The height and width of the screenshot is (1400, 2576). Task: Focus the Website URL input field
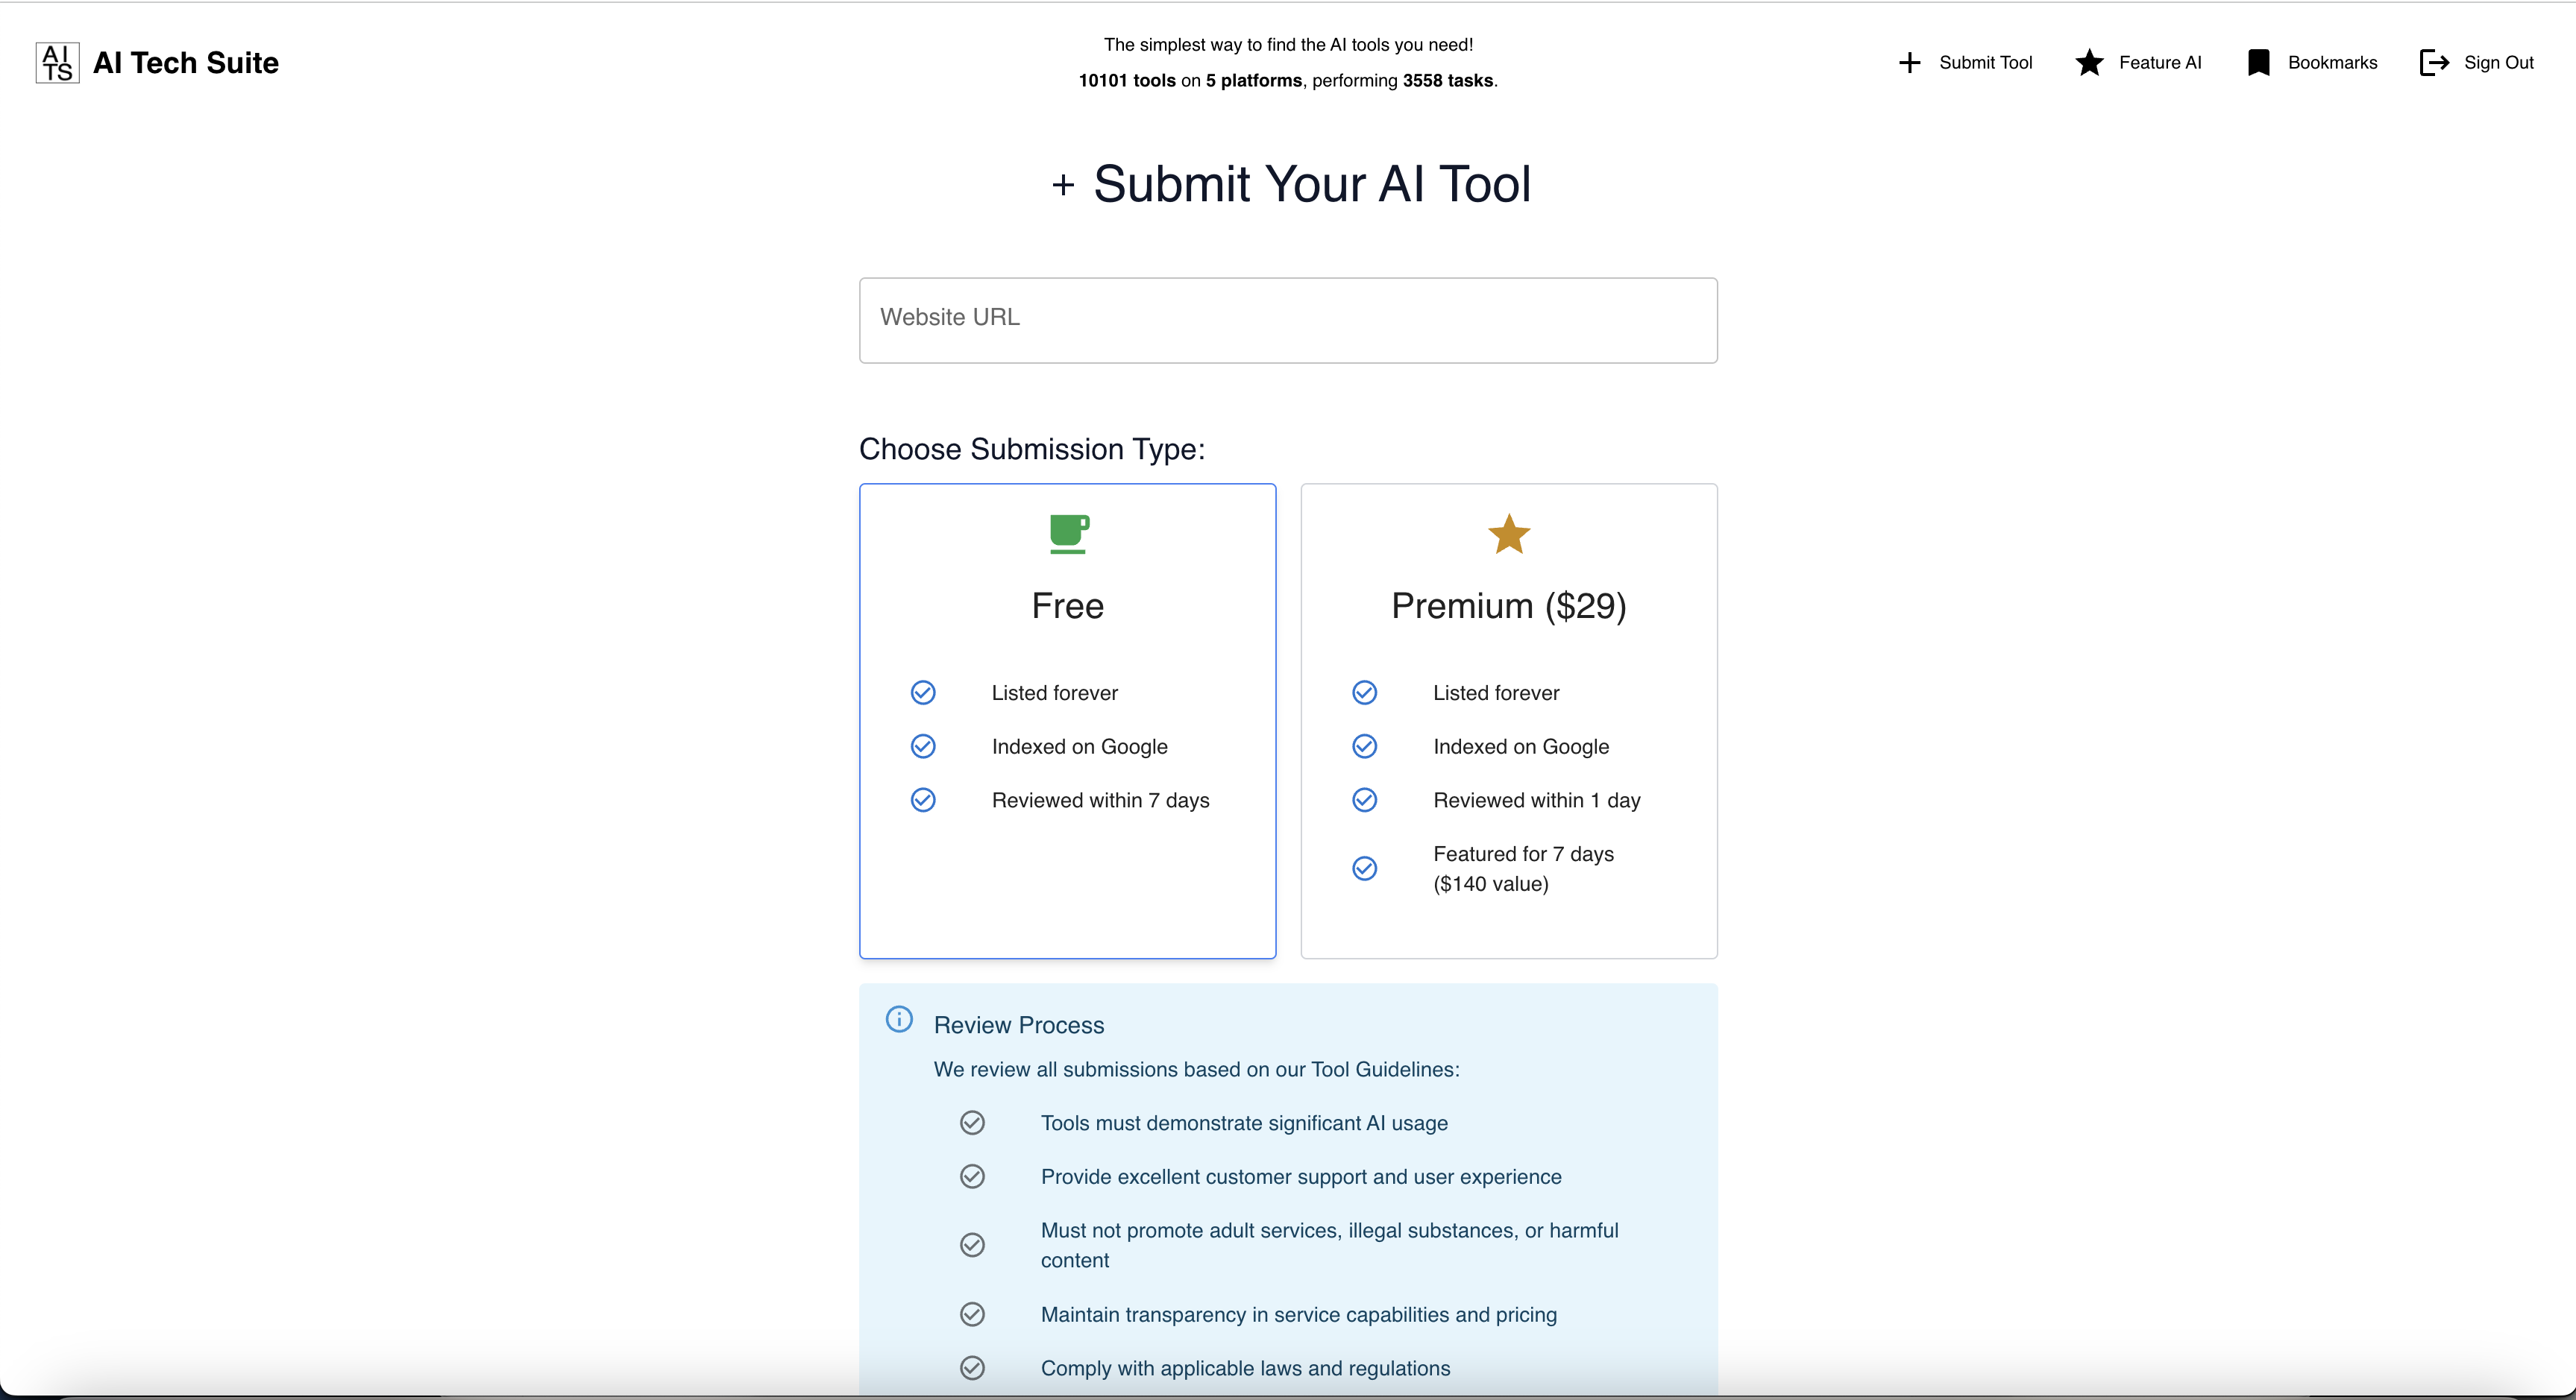pyautogui.click(x=1288, y=320)
